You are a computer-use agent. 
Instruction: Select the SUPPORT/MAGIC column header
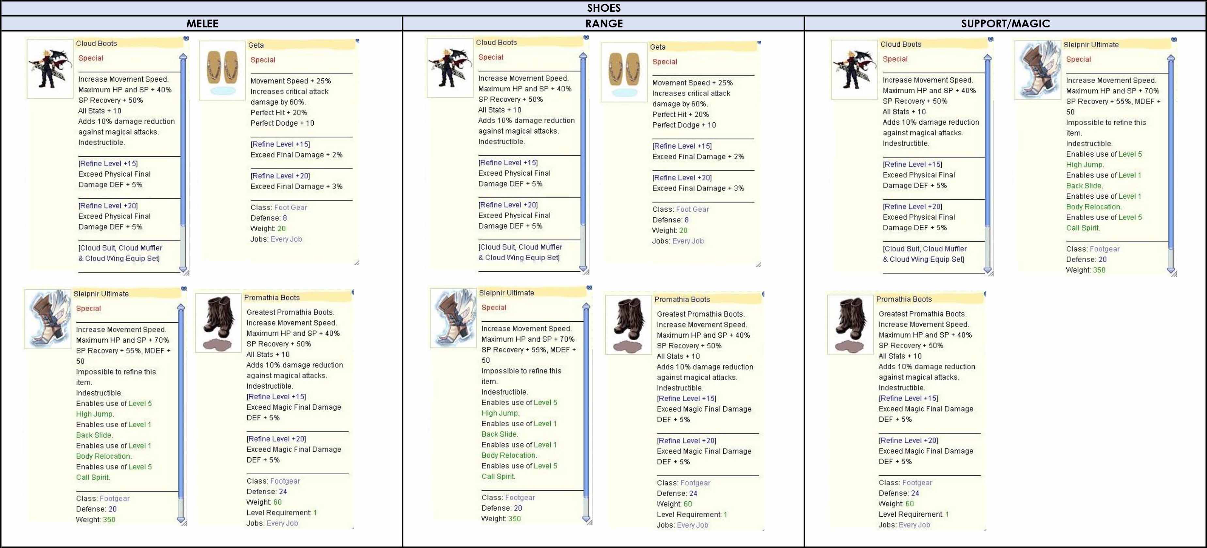tap(1006, 23)
